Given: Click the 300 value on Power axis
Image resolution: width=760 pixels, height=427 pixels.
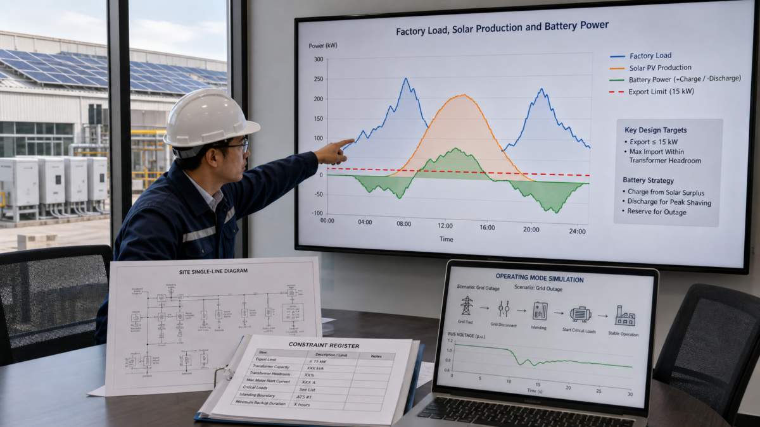Looking at the screenshot, I should (x=318, y=59).
